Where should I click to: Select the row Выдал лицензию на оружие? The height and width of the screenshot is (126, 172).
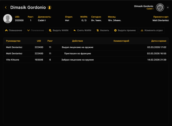86,47
